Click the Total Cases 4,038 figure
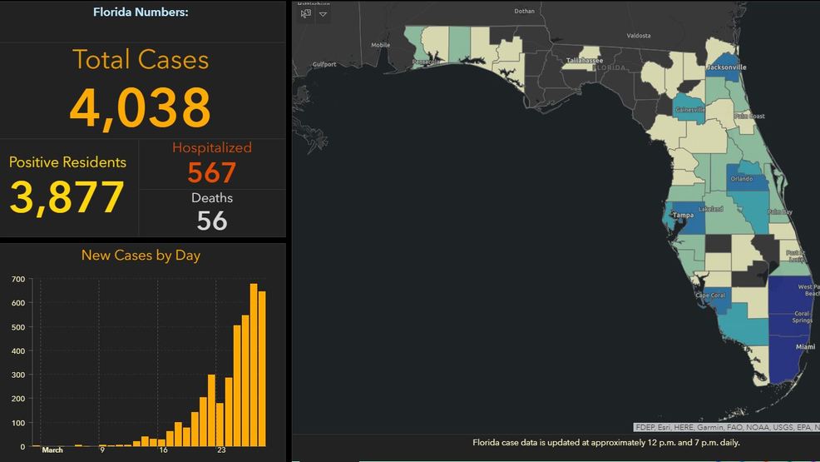Screen dimensions: 820x462 (140, 107)
